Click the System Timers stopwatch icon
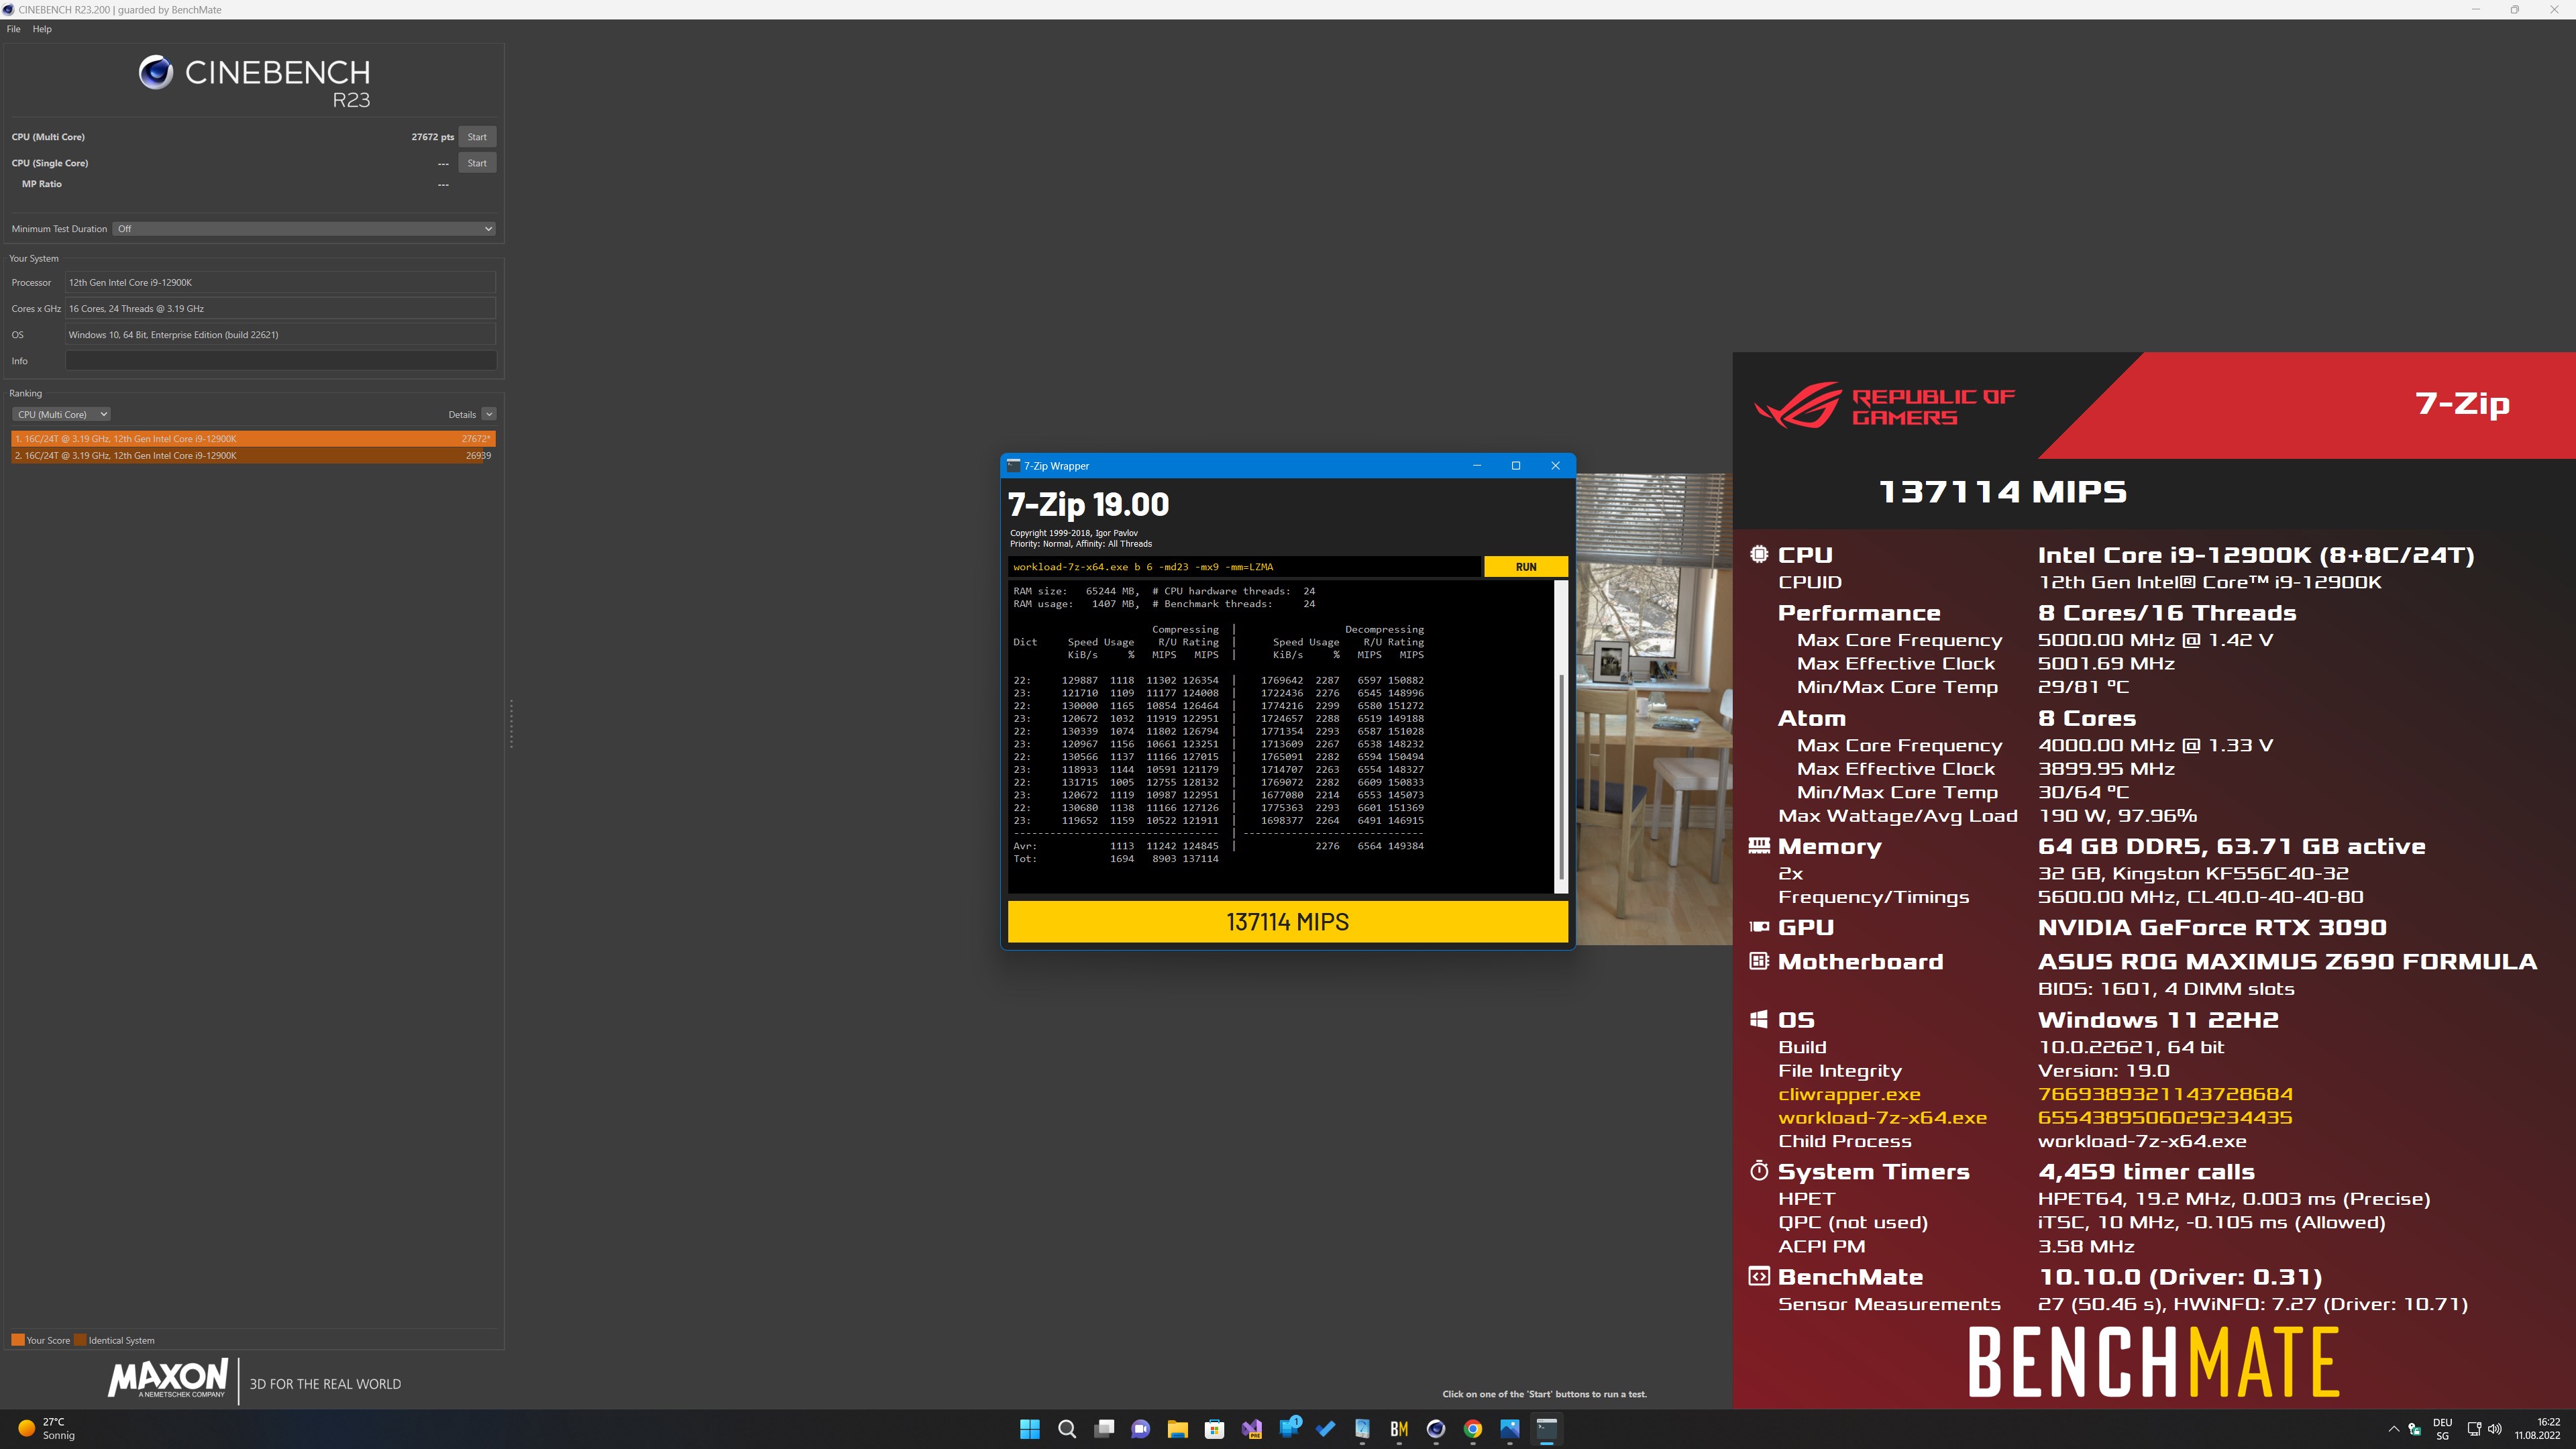Viewport: 2576px width, 1449px height. [1759, 1171]
